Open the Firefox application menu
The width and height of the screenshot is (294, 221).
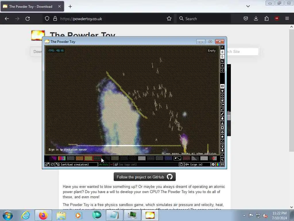287,18
